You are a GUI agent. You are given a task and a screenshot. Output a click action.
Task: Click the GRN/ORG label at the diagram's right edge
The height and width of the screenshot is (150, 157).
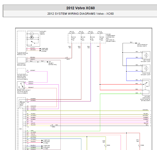tap(145, 110)
